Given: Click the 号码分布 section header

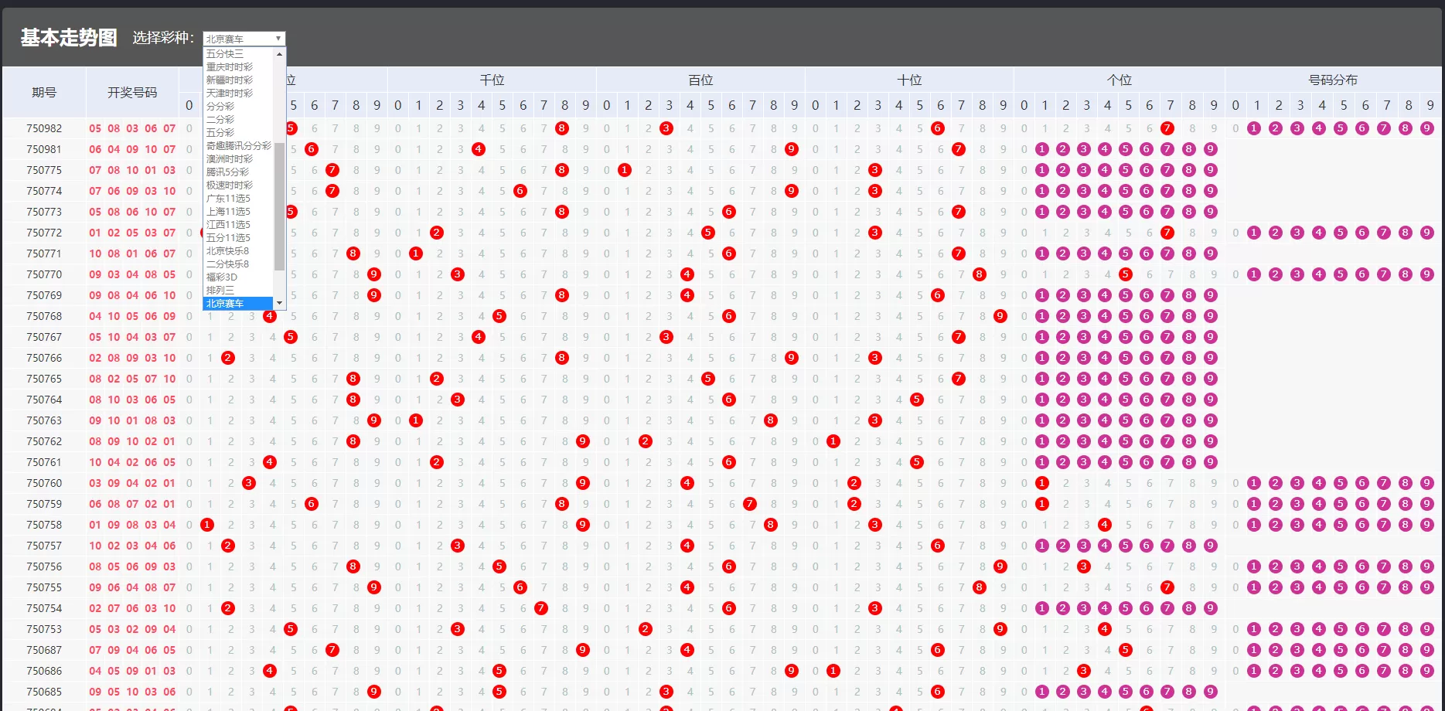Looking at the screenshot, I should tap(1332, 80).
